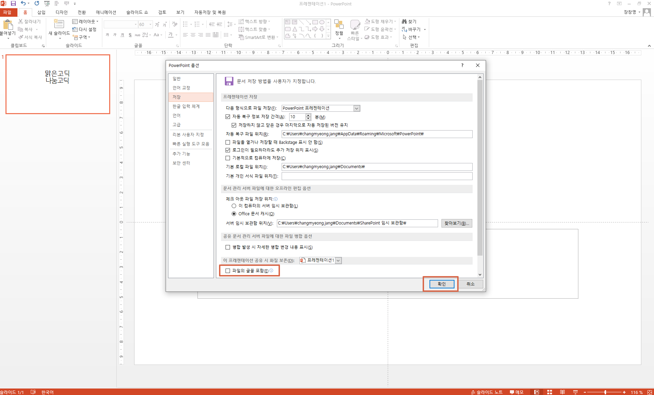Enable Backstage 표시 안 함 checkbox
This screenshot has height=395, width=654.
[228, 142]
